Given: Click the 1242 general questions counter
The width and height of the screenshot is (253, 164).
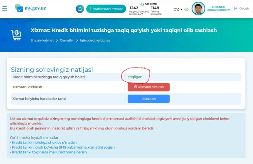Looking at the screenshot, I should pyautogui.click(x=134, y=10).
